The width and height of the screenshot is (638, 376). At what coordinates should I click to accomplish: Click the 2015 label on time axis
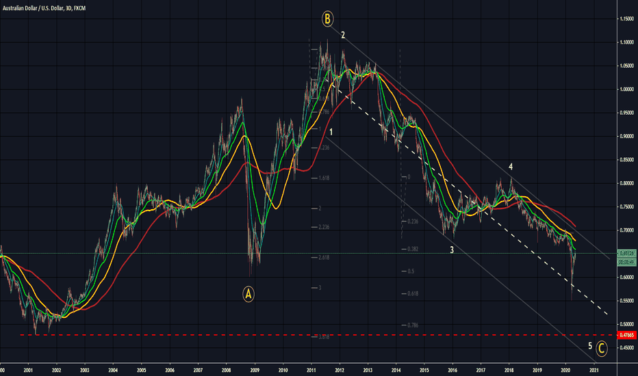tap(424, 371)
